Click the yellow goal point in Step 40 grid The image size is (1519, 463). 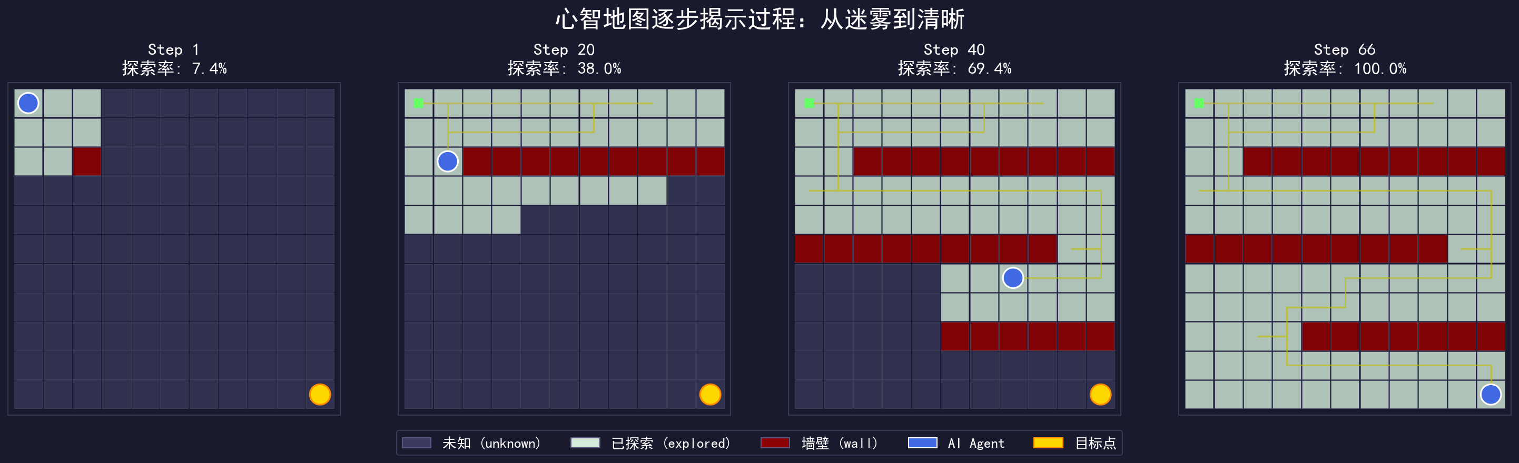coord(1100,394)
